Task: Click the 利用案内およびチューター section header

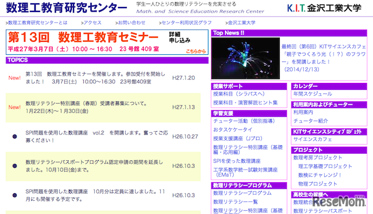Action: tap(329, 105)
